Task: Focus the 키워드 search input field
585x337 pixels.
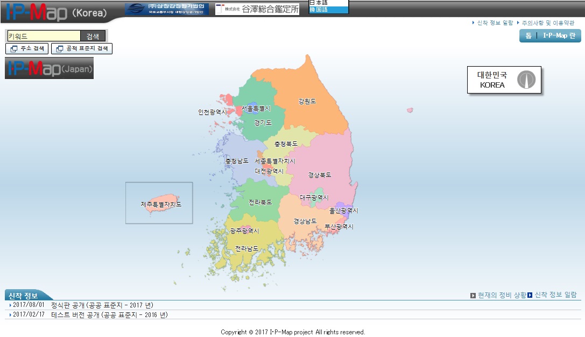Action: pyautogui.click(x=44, y=36)
